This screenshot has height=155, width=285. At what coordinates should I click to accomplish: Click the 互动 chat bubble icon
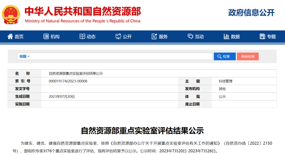click(190, 36)
